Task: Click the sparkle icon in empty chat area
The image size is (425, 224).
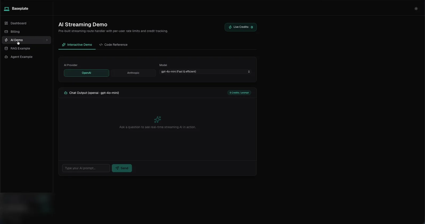Action: point(158,120)
